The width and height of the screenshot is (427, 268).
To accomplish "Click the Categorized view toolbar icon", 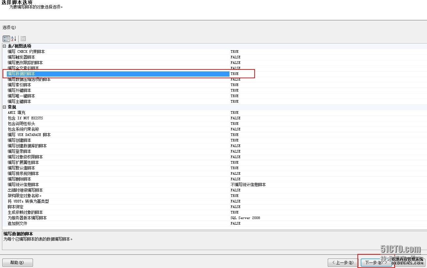I will (6, 38).
